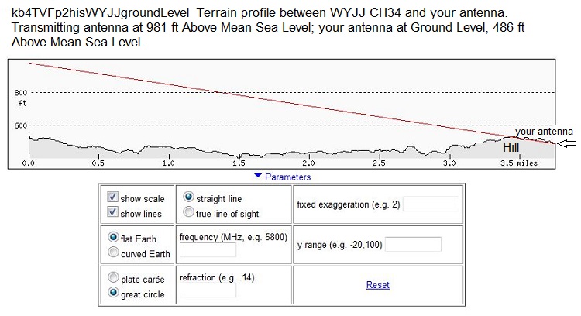Image resolution: width=581 pixels, height=316 pixels.
Task: Reset the parameters via Reset link
Action: click(378, 285)
